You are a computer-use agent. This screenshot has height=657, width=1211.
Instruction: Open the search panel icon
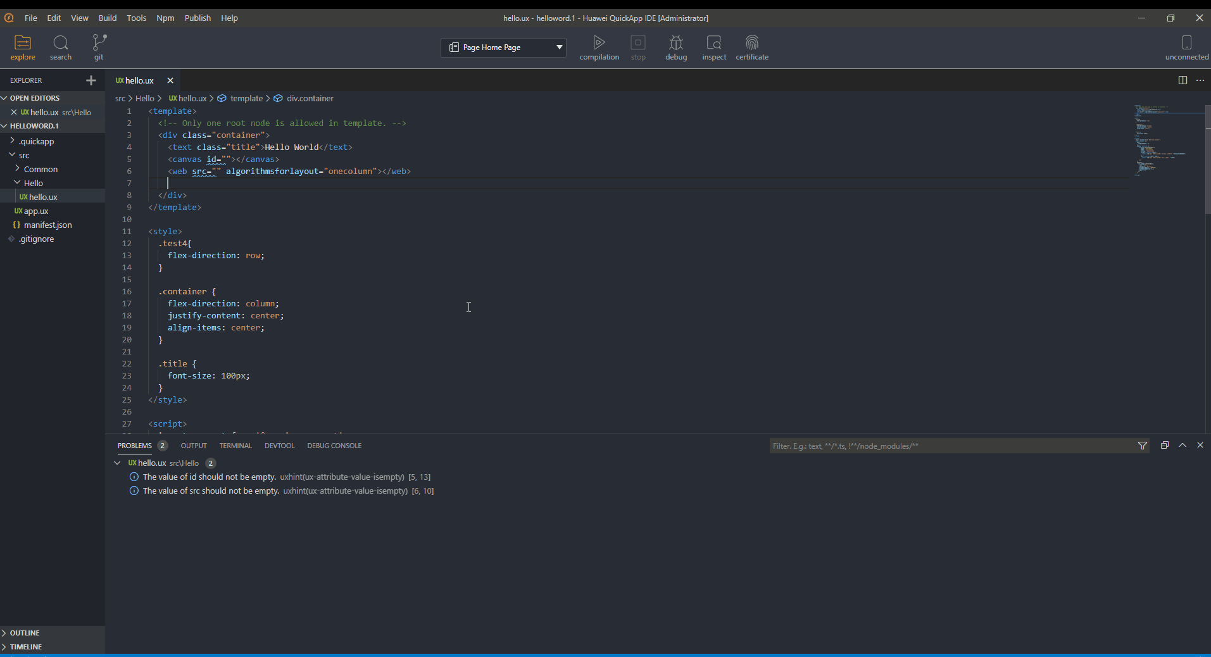[61, 43]
